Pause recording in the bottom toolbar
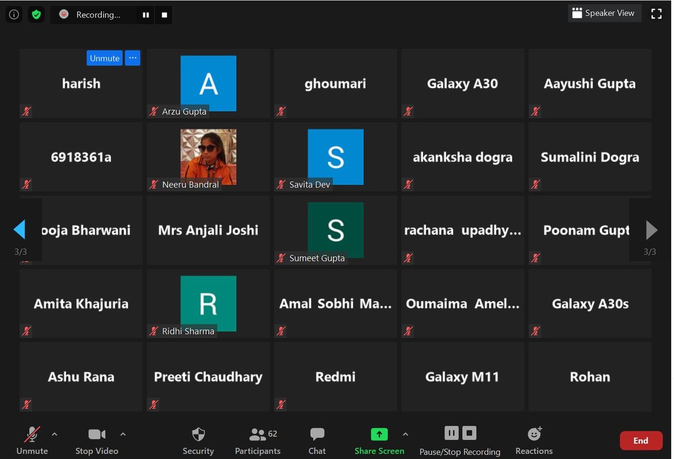The width and height of the screenshot is (674, 459). coord(452,433)
